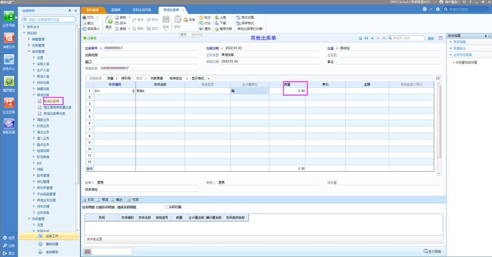Click refresh icon beside document navigation arrows
This screenshot has width=492, height=257.
point(360,38)
